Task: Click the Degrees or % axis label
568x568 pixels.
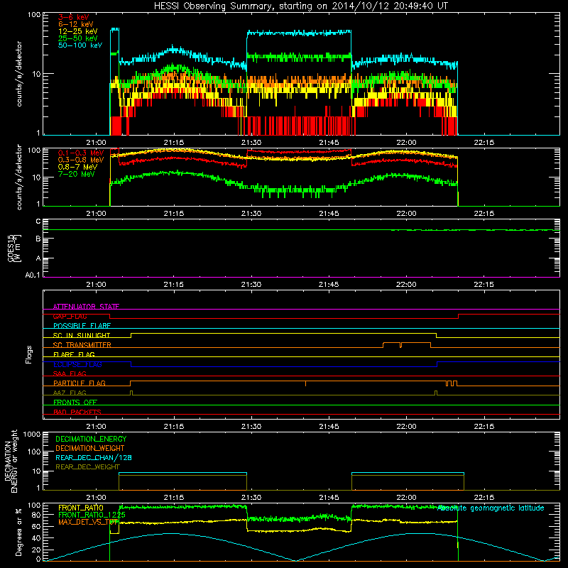Action: click(18, 532)
